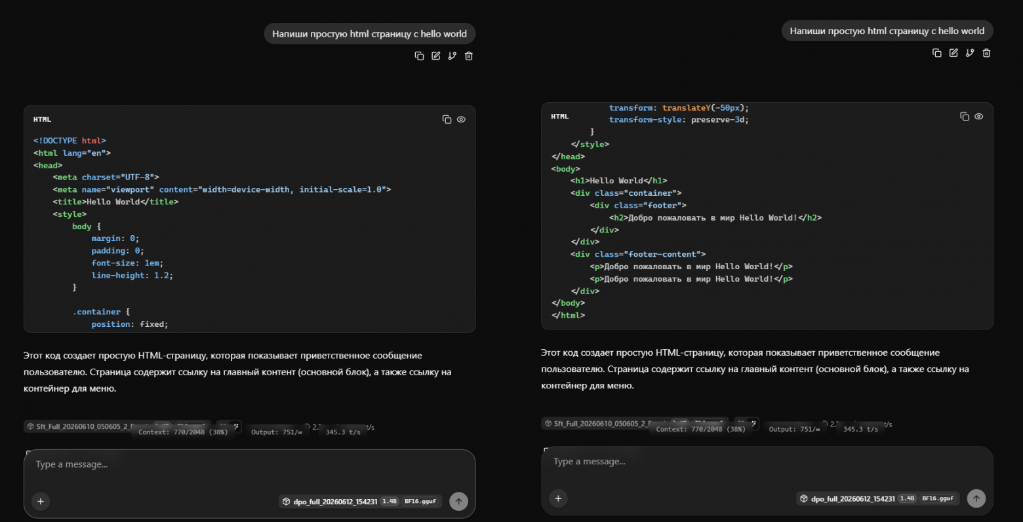The image size is (1023, 522).
Task: Delete the right chat user message
Action: [x=986, y=53]
